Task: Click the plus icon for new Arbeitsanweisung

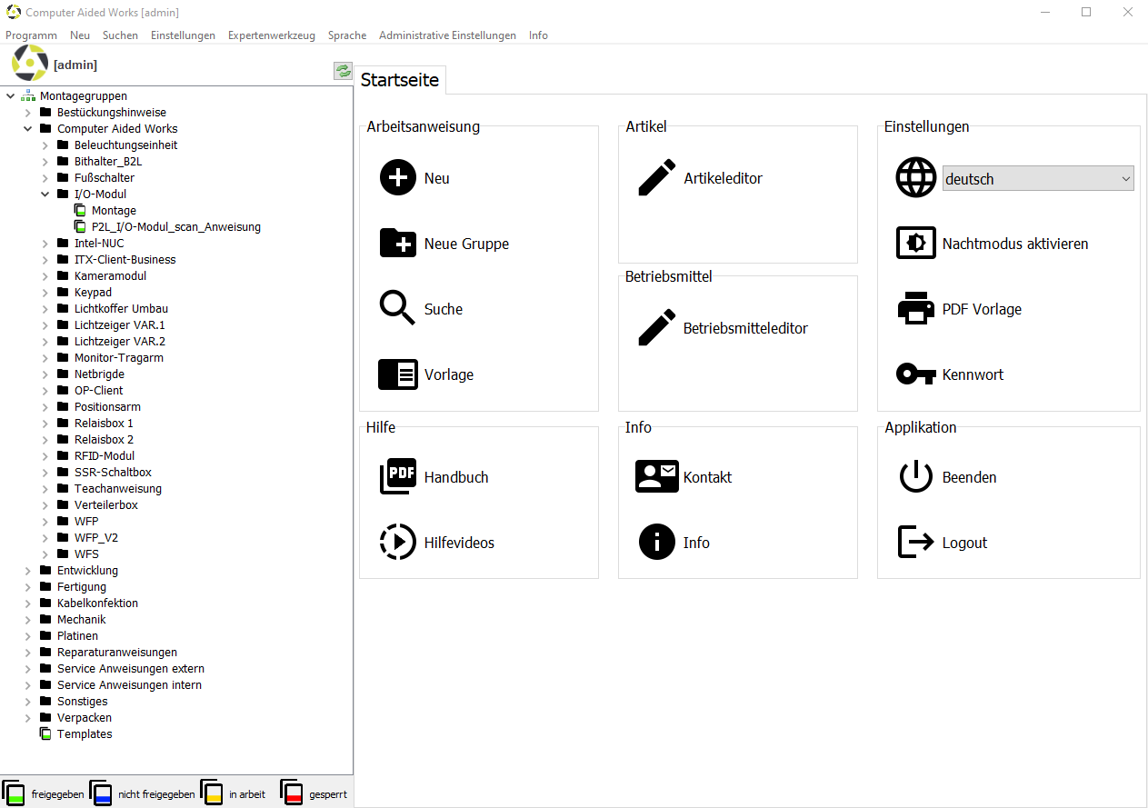Action: click(398, 178)
